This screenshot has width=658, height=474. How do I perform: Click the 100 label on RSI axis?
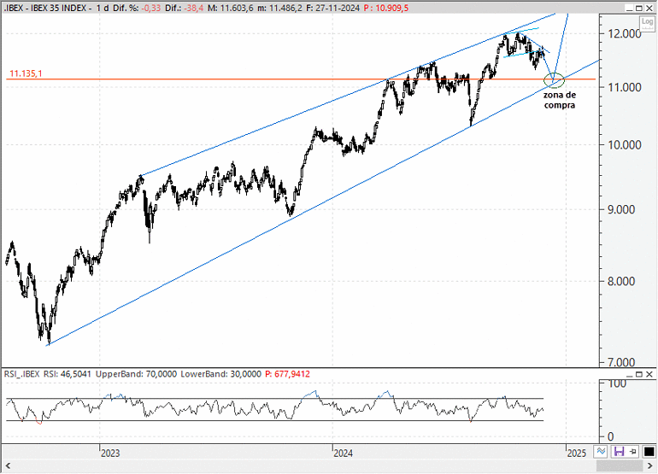coord(617,383)
